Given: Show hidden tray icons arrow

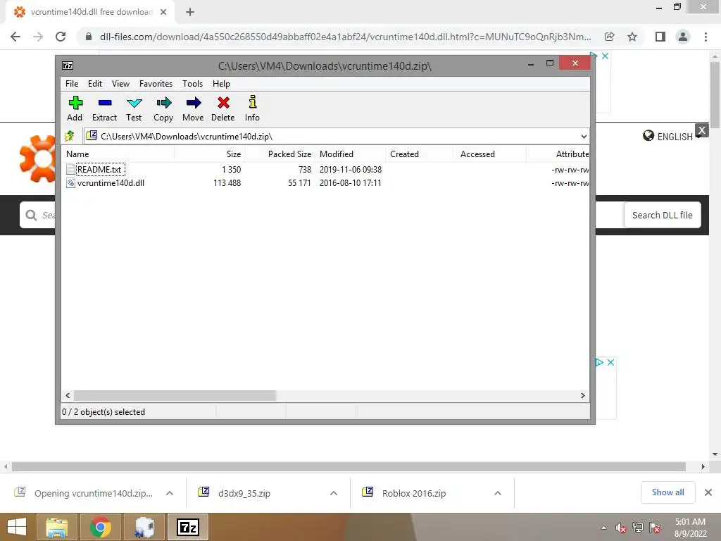Looking at the screenshot, I should point(603,528).
